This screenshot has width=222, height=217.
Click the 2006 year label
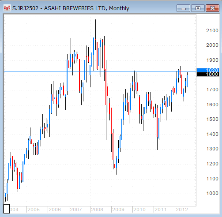tap(55, 210)
